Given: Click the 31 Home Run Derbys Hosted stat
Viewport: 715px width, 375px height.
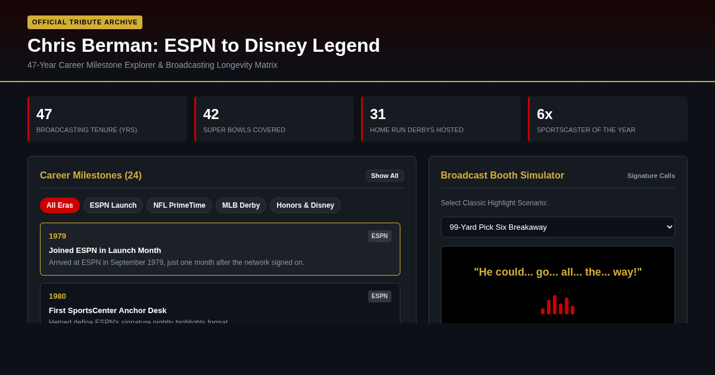Looking at the screenshot, I should point(441,119).
